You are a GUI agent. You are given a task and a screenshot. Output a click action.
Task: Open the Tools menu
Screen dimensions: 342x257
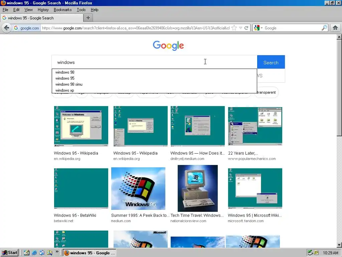point(81,10)
